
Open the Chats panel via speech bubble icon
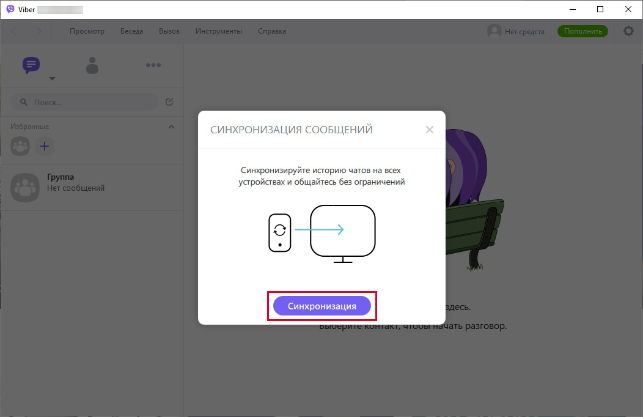tap(31, 65)
